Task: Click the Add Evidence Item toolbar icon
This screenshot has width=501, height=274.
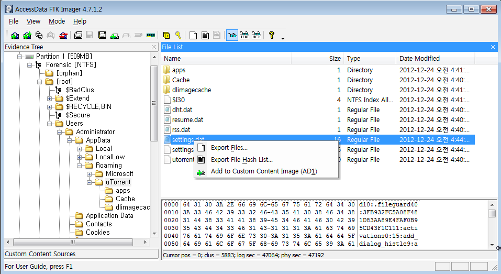Action: tap(15, 35)
